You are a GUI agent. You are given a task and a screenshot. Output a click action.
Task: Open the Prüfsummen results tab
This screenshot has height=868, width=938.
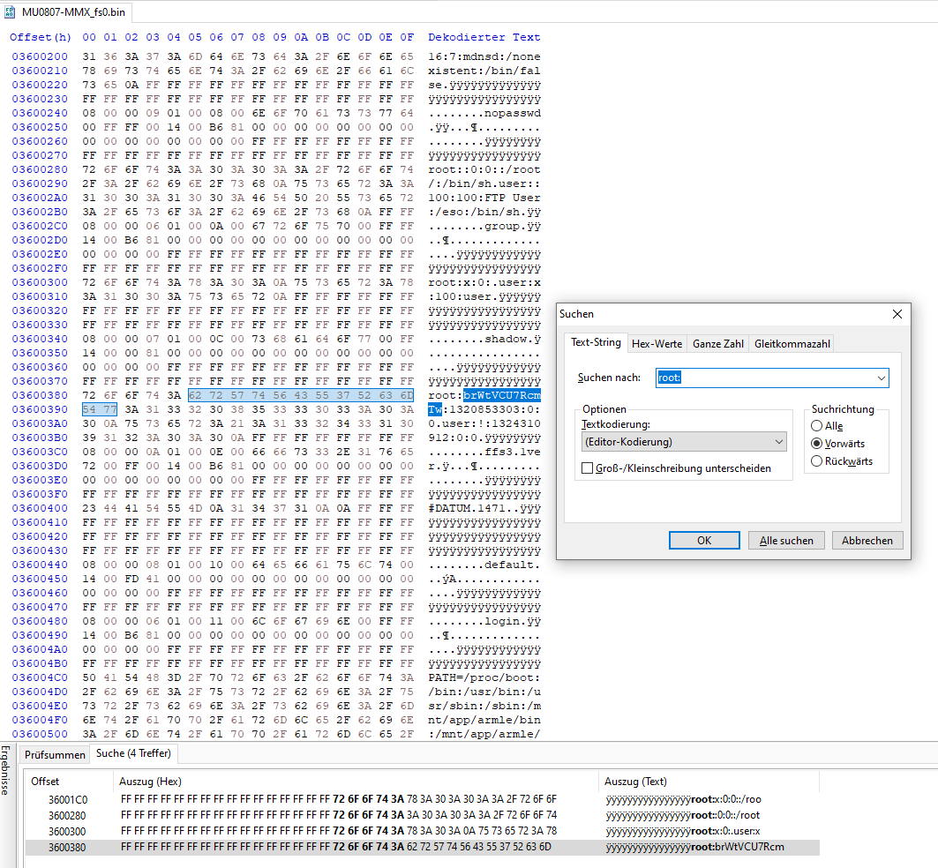click(56, 754)
